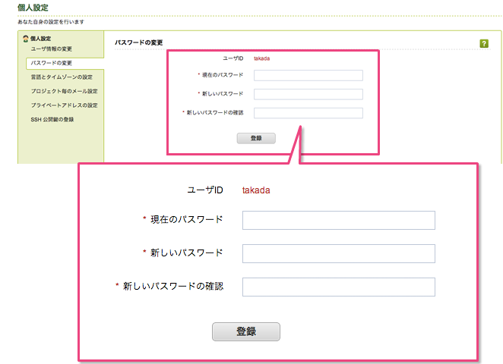Screen dimensions: 503x364
Task: Click the パスワードの変更 section heading
Action: tap(139, 42)
